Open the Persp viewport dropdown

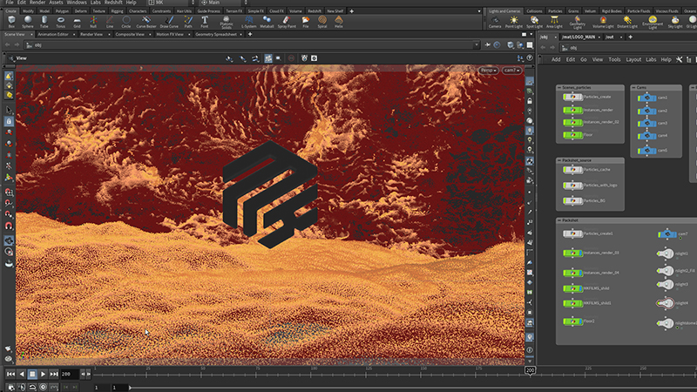[488, 70]
